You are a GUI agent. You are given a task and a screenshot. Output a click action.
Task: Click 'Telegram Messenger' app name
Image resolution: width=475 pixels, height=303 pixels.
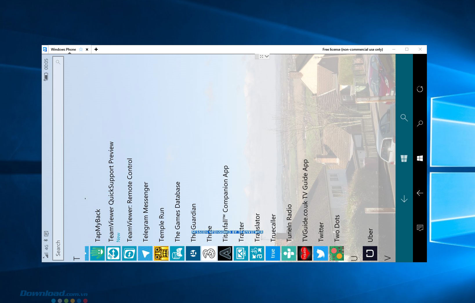tap(146, 212)
